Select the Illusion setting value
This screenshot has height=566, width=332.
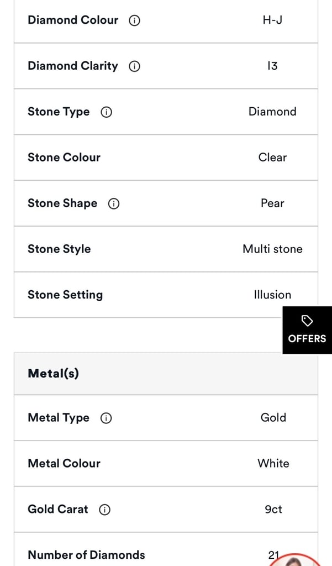(272, 295)
